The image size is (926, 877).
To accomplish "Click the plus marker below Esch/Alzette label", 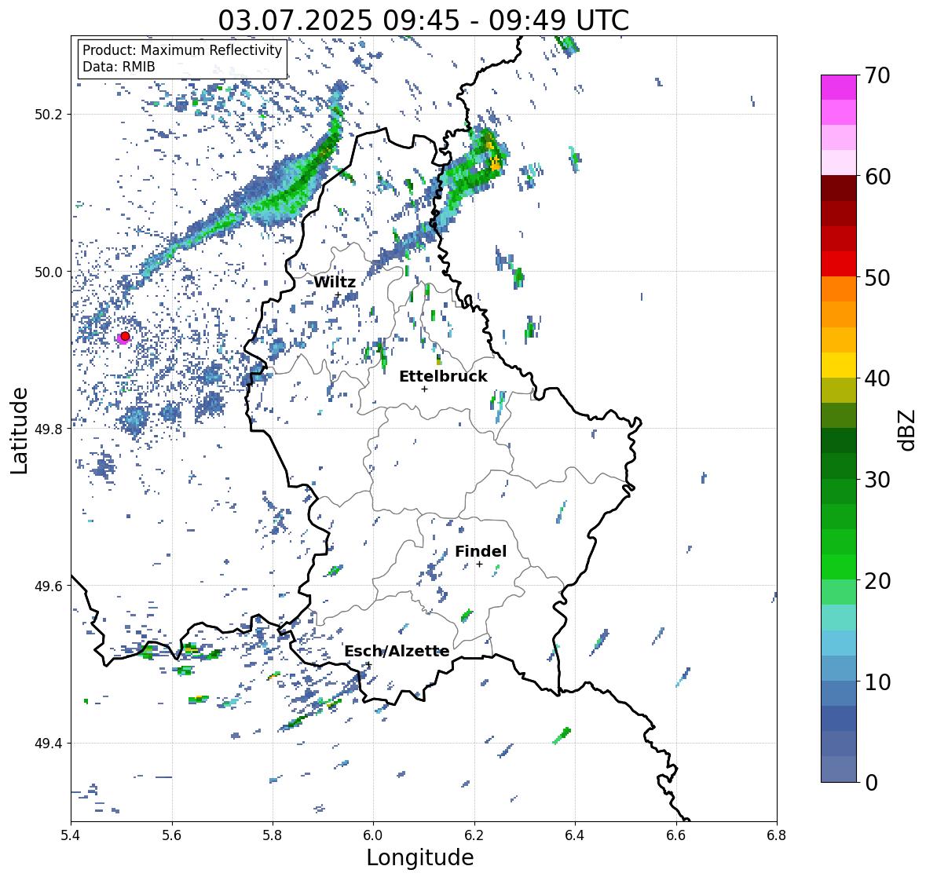I will point(368,664).
